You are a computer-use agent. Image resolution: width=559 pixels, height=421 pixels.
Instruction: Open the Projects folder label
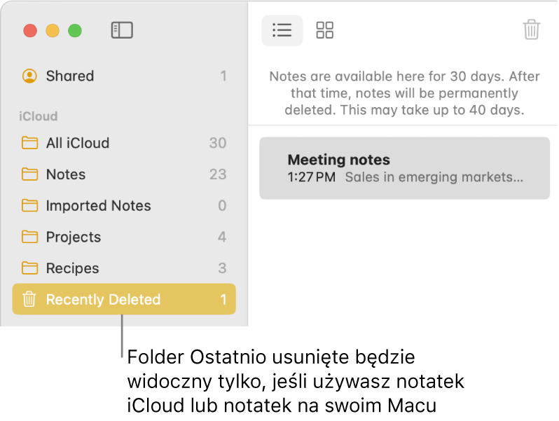pyautogui.click(x=74, y=237)
